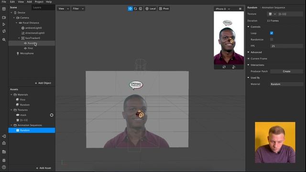Click the video camera icon in left sidebar

[x=4, y=18]
